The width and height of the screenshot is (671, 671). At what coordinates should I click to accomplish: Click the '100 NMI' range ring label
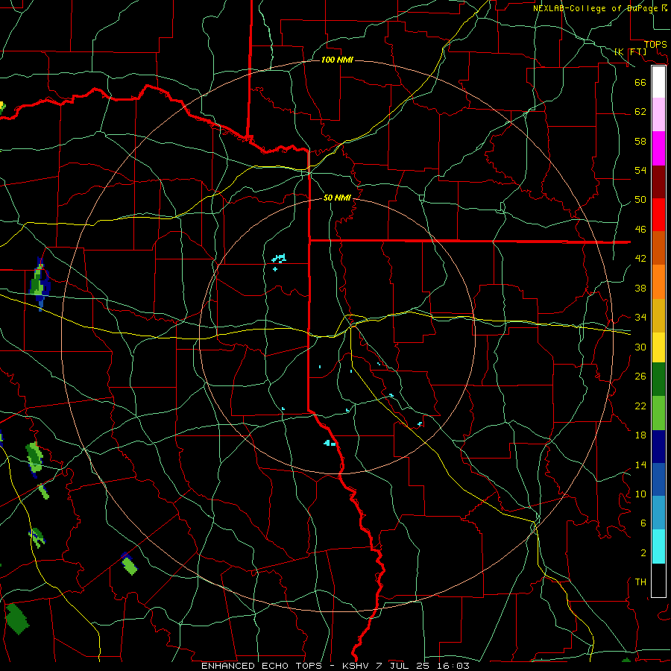pyautogui.click(x=337, y=60)
